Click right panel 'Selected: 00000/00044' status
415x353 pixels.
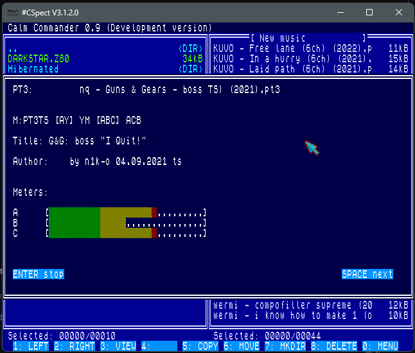tap(267, 336)
